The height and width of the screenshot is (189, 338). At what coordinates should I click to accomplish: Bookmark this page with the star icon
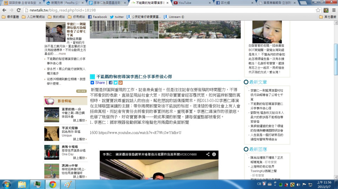[x=318, y=10]
